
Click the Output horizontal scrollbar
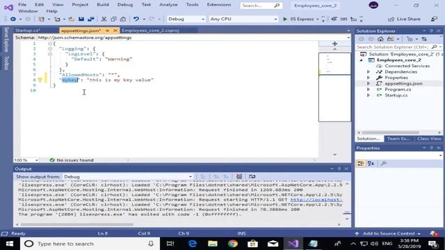(x=76, y=224)
